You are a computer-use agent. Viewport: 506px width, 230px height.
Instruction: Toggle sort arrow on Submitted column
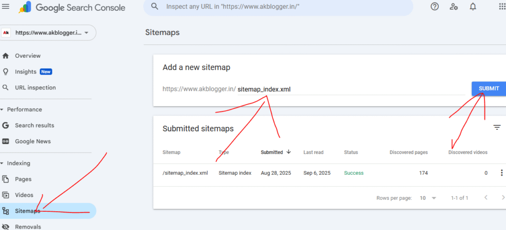(x=289, y=152)
